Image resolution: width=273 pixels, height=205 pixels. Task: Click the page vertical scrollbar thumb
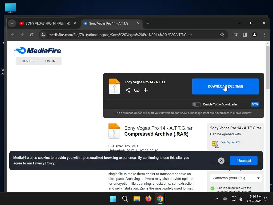coord(268,68)
